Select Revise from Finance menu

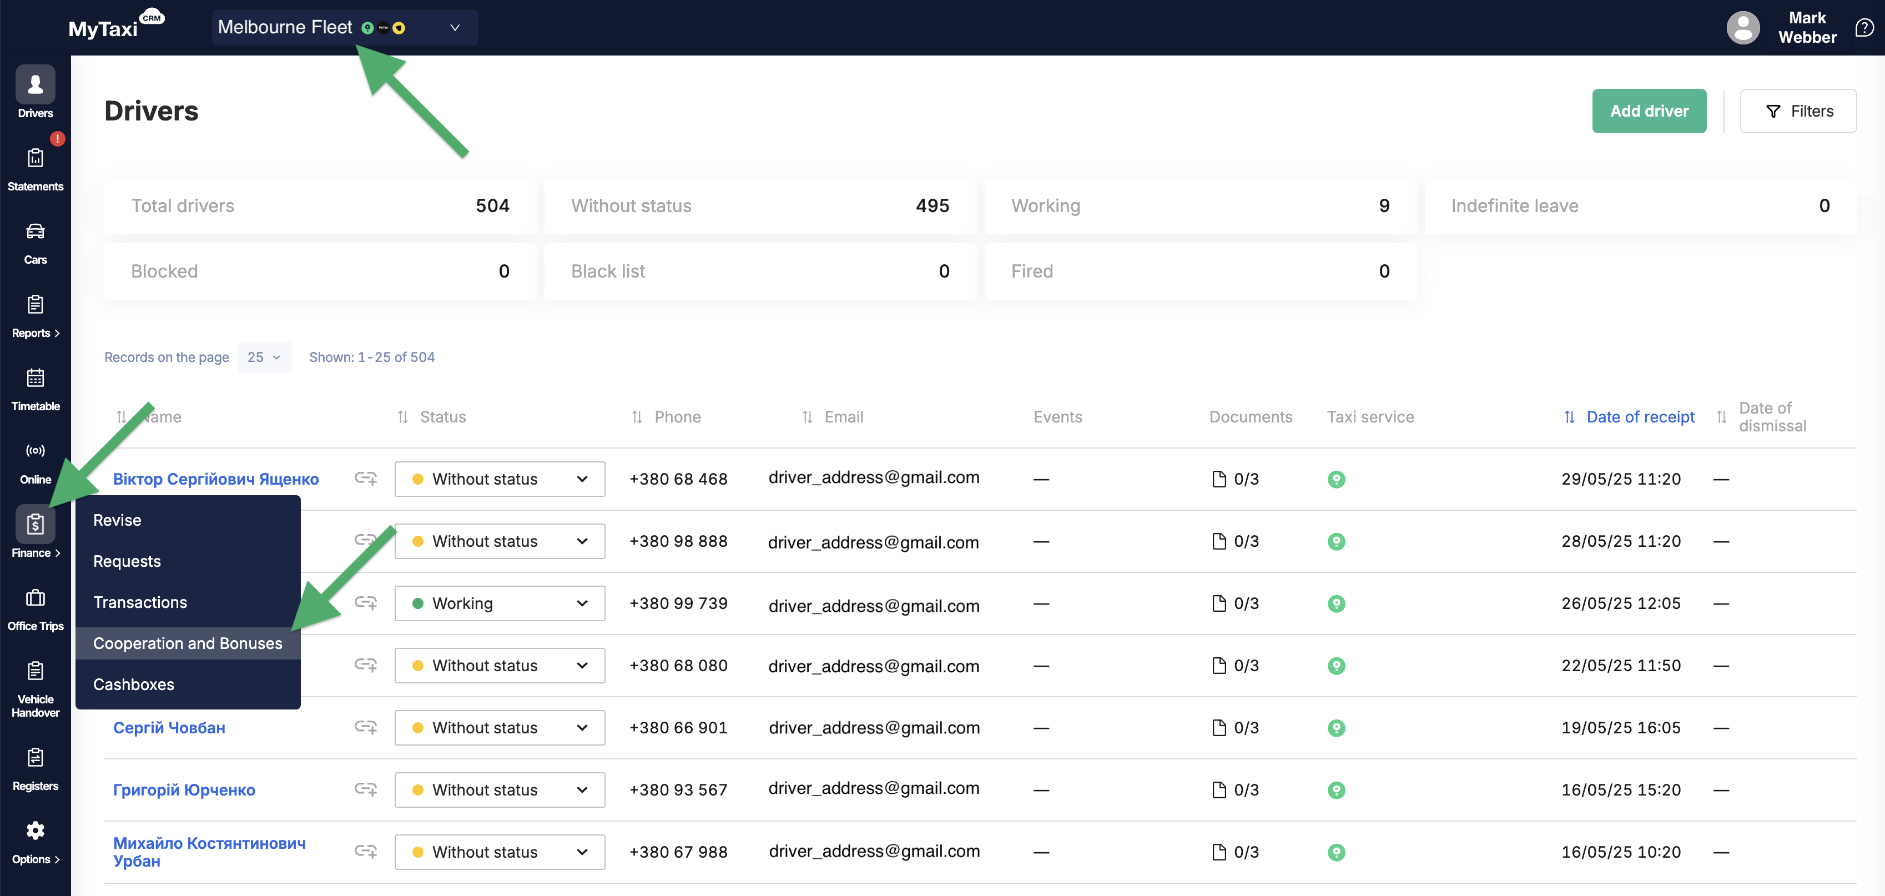click(188, 520)
